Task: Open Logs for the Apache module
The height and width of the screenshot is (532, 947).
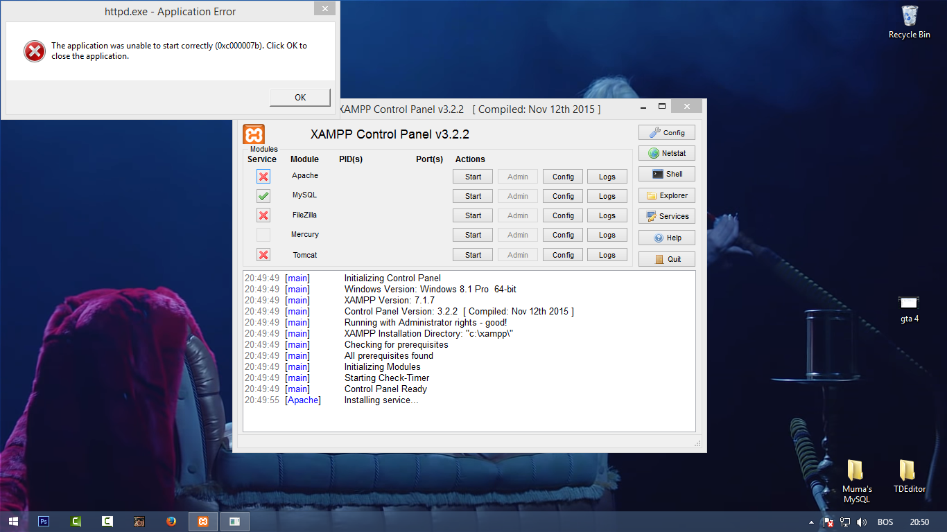Action: 607,177
